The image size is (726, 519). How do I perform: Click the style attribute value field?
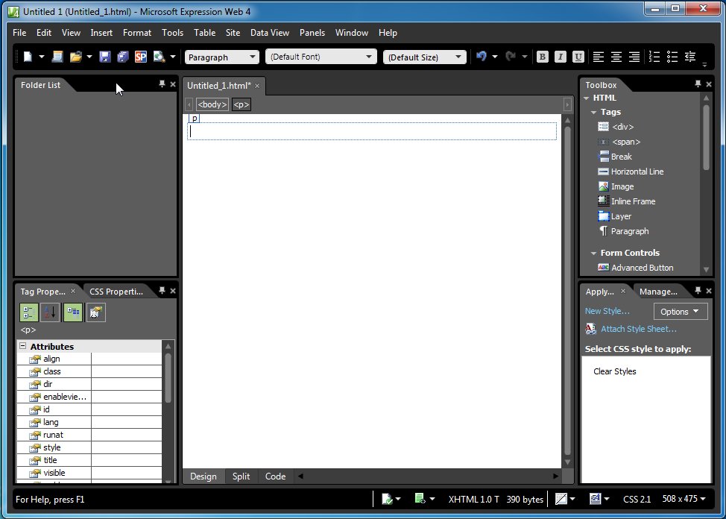127,447
